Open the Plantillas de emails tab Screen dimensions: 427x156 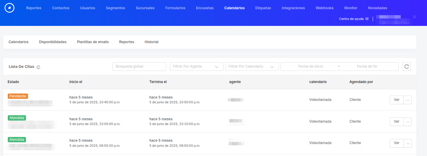point(93,42)
